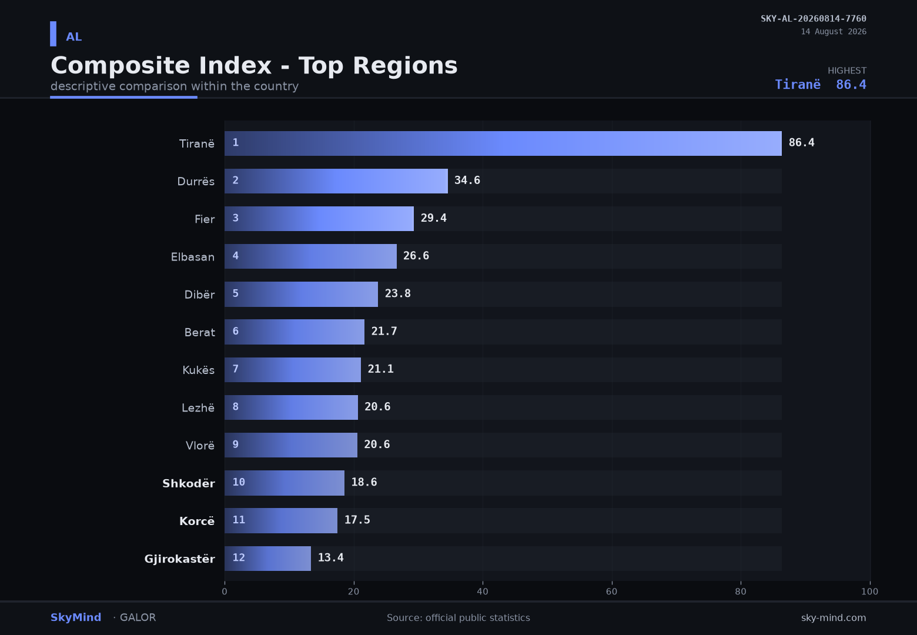Click the Kukës bar

click(293, 370)
